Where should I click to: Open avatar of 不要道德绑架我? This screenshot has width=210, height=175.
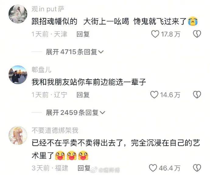(x=18, y=135)
